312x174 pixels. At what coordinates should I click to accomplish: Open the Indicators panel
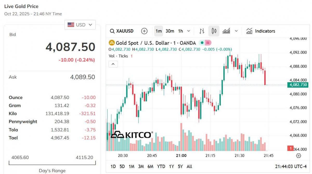261,31
